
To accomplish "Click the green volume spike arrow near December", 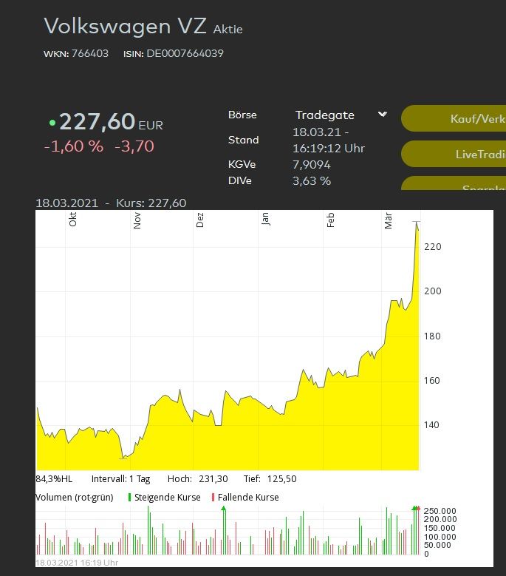I will (223, 509).
